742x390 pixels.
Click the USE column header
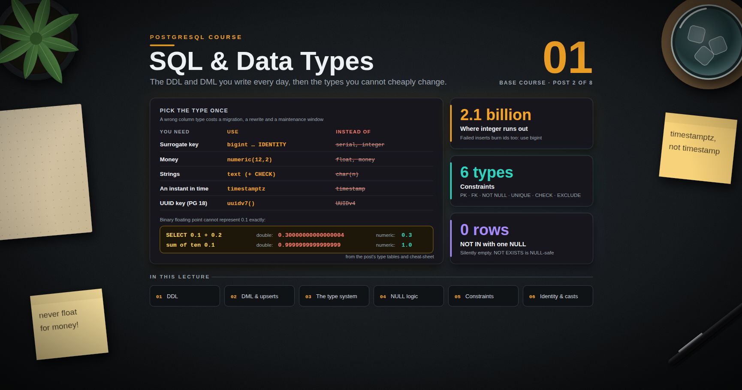coord(232,132)
